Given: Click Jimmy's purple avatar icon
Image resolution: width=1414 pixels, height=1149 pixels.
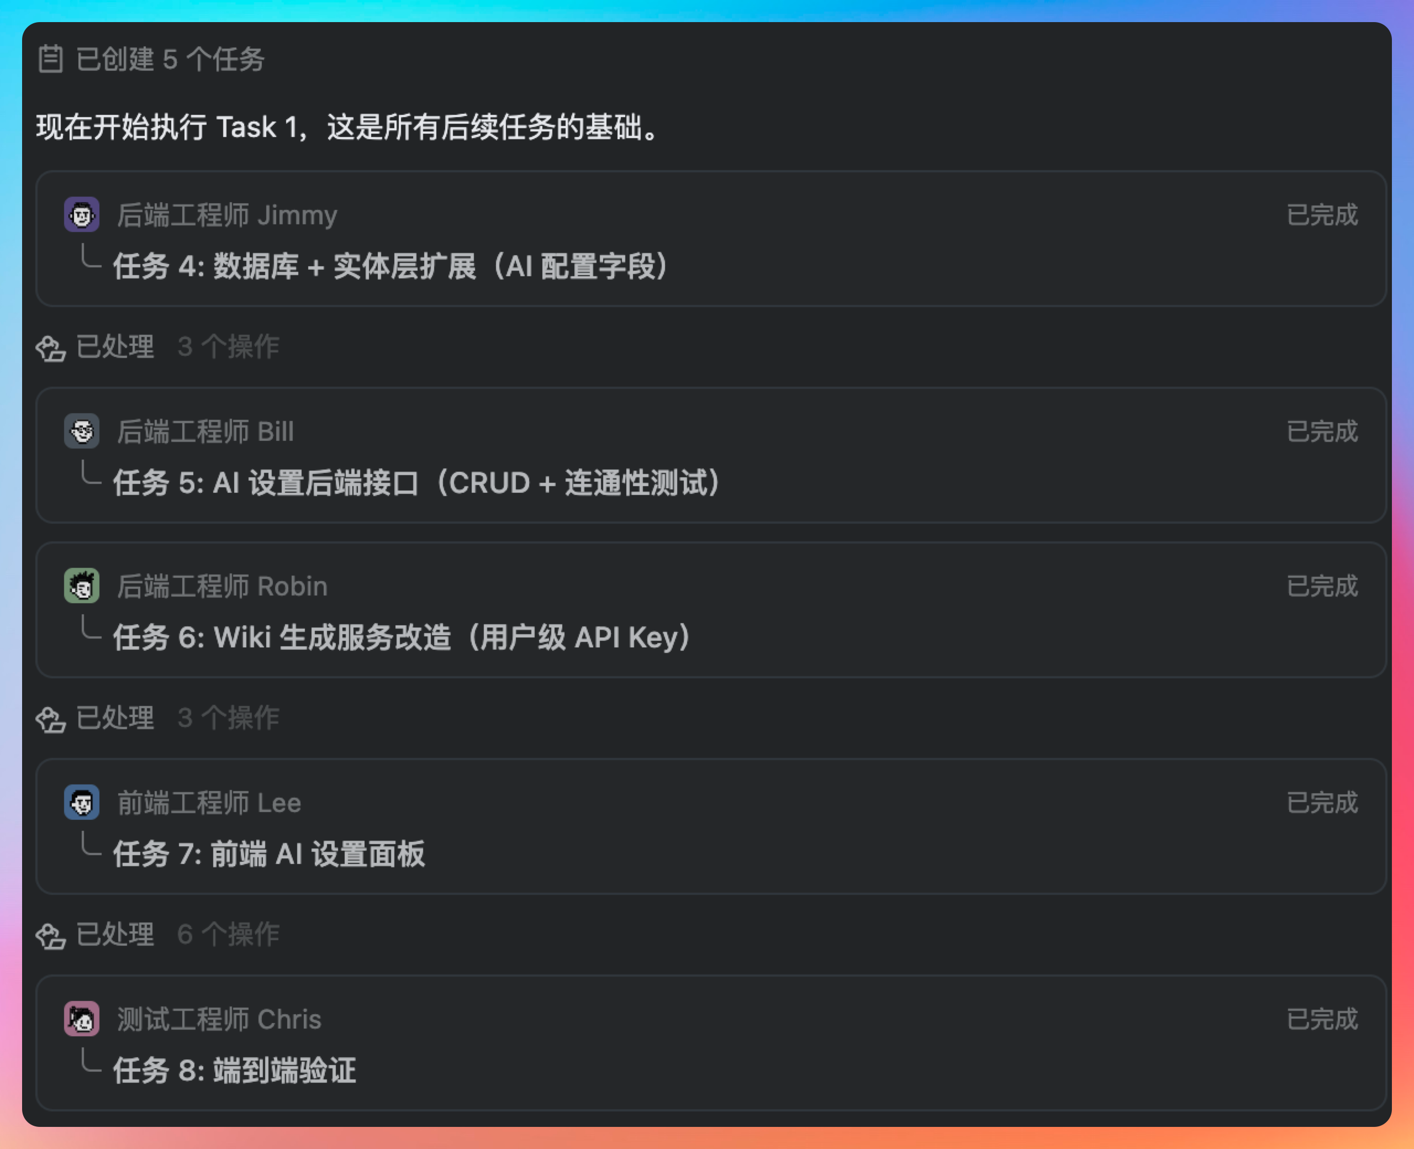Looking at the screenshot, I should point(81,214).
